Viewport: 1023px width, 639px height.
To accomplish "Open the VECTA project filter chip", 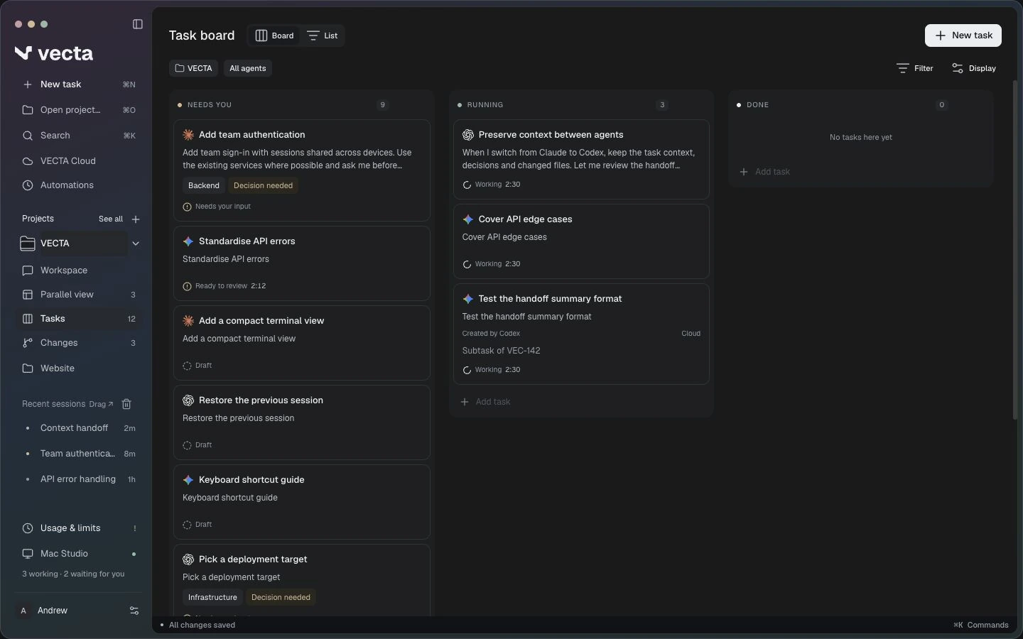I will pyautogui.click(x=193, y=68).
